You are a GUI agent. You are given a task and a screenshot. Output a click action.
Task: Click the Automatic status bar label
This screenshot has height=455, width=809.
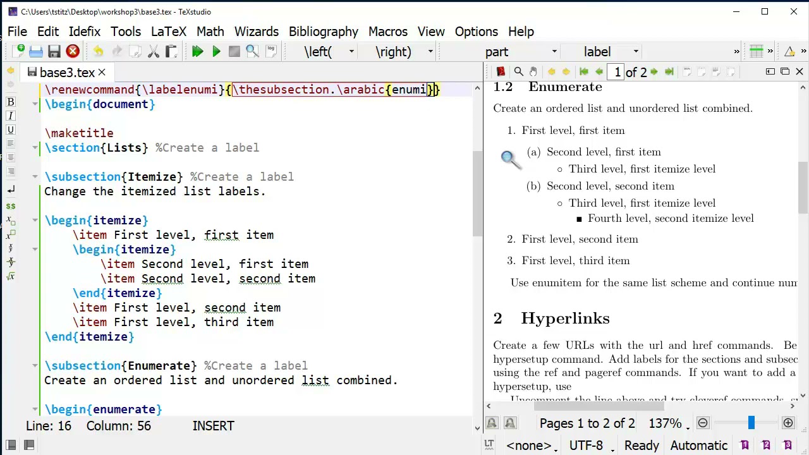coord(698,446)
